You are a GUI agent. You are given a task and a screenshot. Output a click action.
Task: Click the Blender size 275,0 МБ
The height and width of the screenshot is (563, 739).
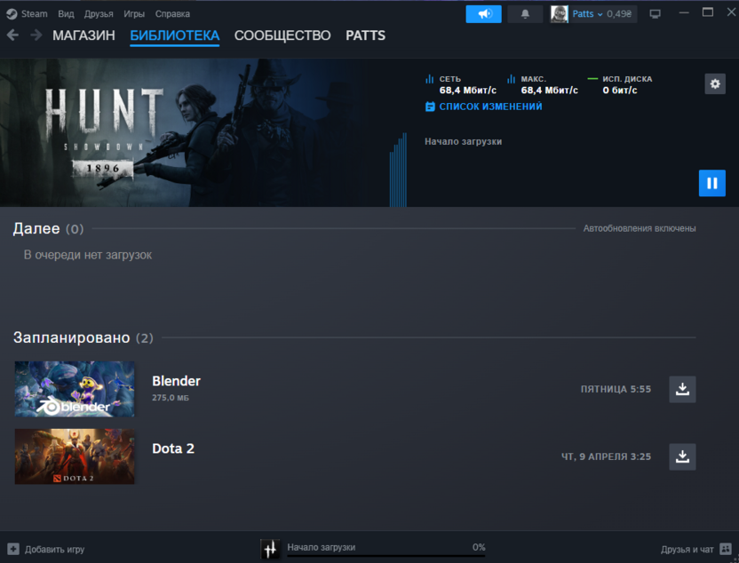(171, 398)
